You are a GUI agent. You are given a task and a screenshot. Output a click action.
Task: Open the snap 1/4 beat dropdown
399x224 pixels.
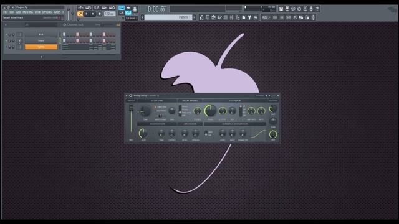[132, 18]
